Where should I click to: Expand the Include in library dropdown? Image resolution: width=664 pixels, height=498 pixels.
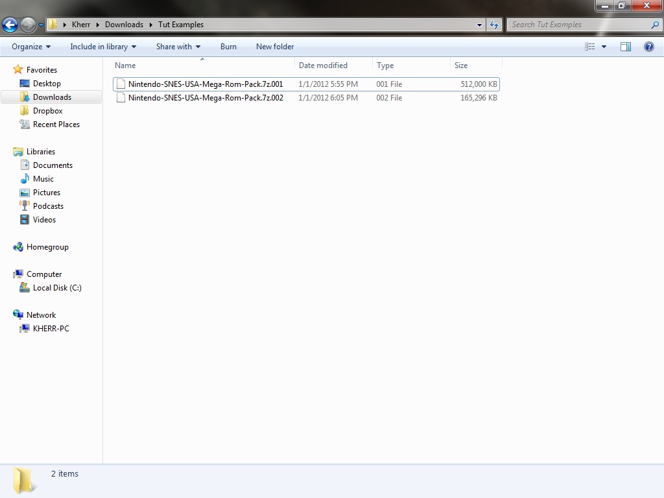[103, 47]
